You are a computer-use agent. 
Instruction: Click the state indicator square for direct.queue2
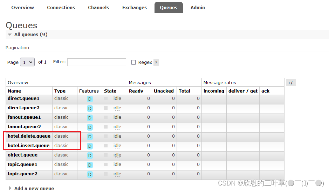[106, 108]
